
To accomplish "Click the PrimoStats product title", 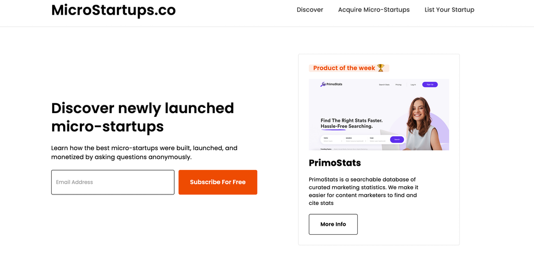I will (334, 163).
